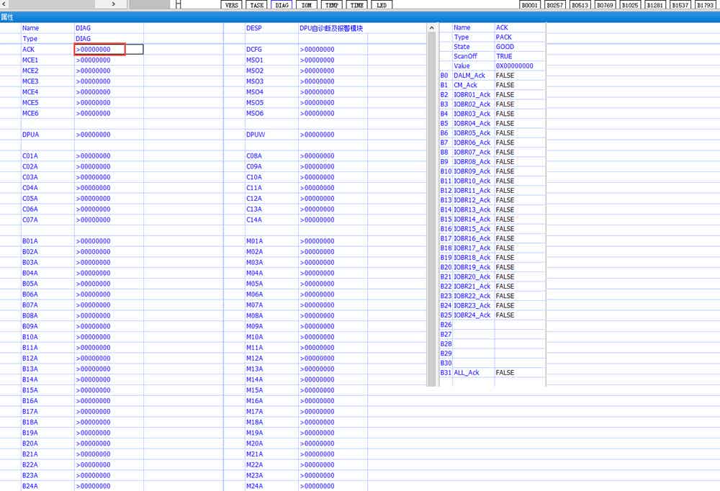Screen dimensions: 720x491
Task: Jump to page B0001
Action: click(529, 5)
